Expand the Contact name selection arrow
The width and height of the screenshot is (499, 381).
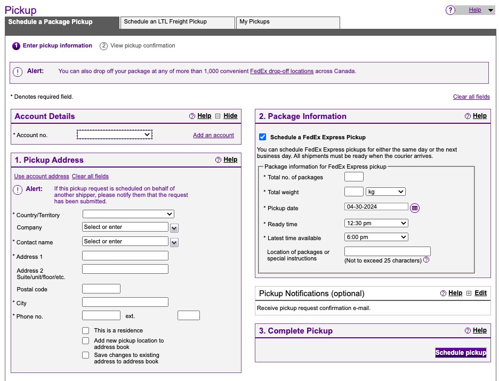coord(174,243)
